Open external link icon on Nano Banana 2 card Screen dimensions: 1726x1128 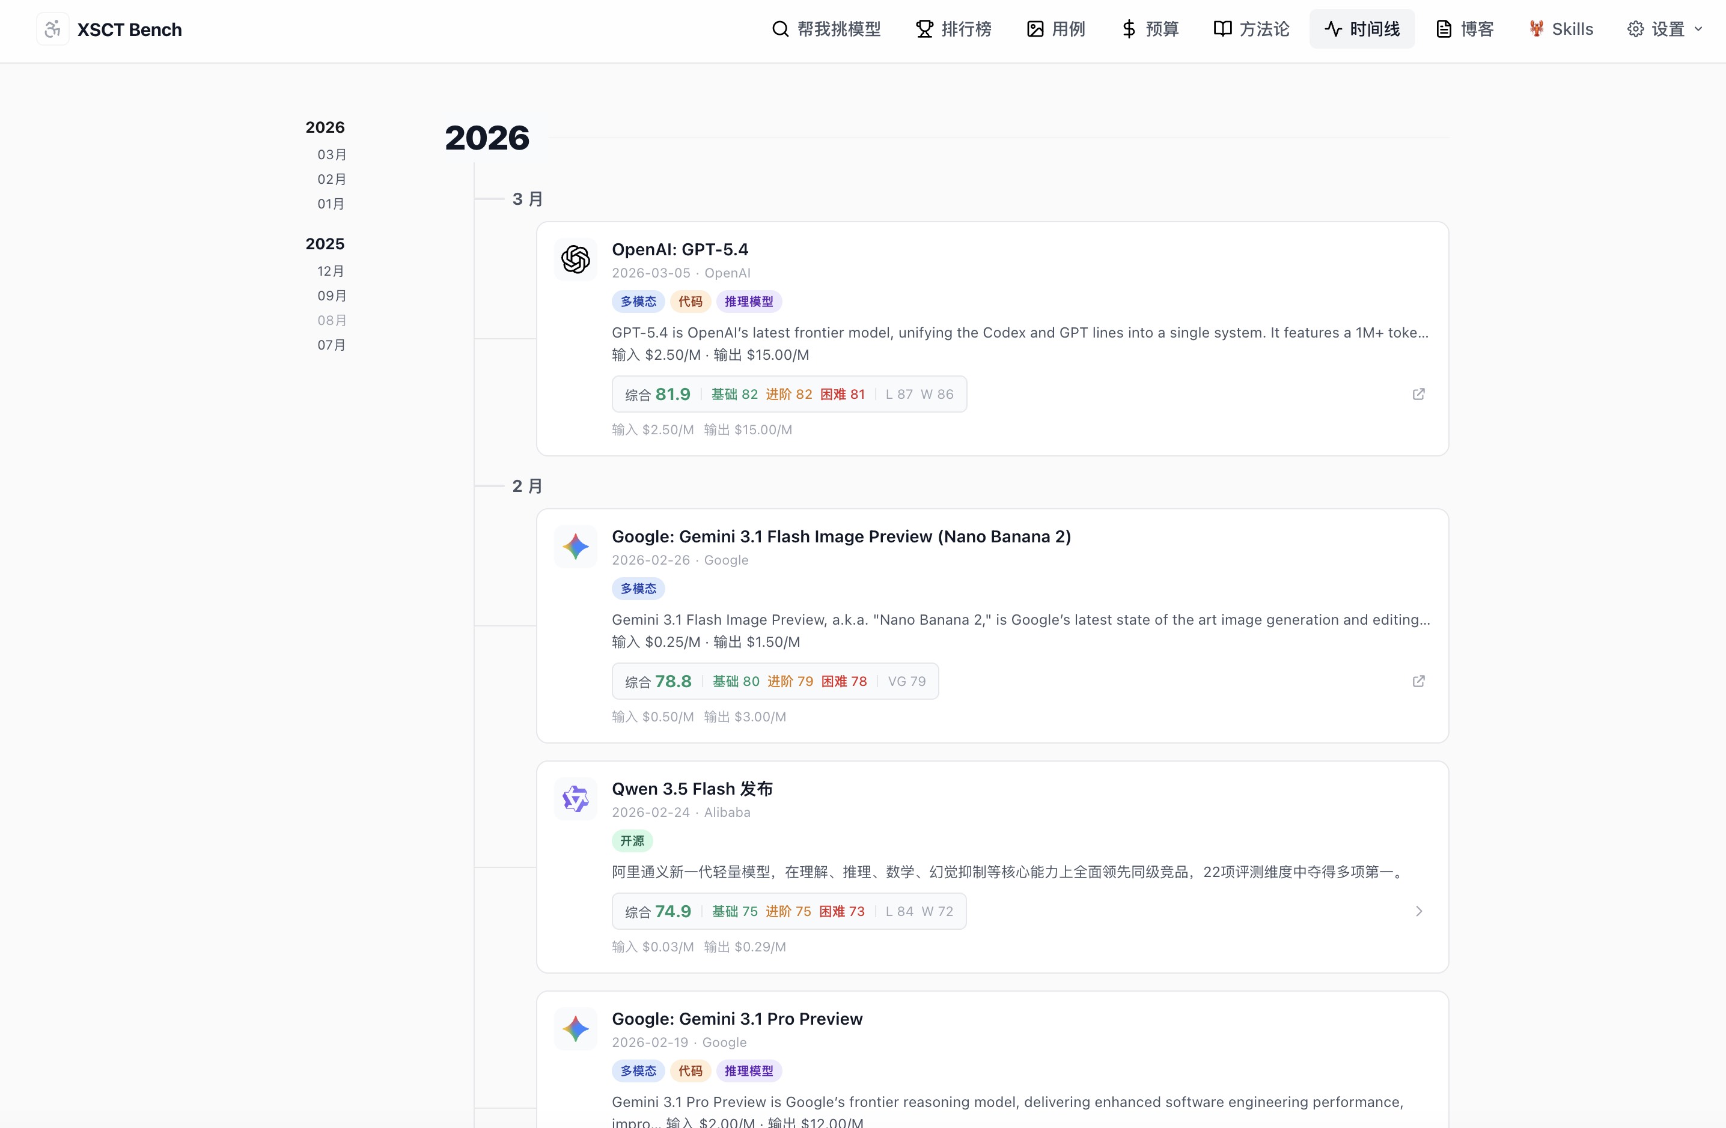click(1418, 682)
